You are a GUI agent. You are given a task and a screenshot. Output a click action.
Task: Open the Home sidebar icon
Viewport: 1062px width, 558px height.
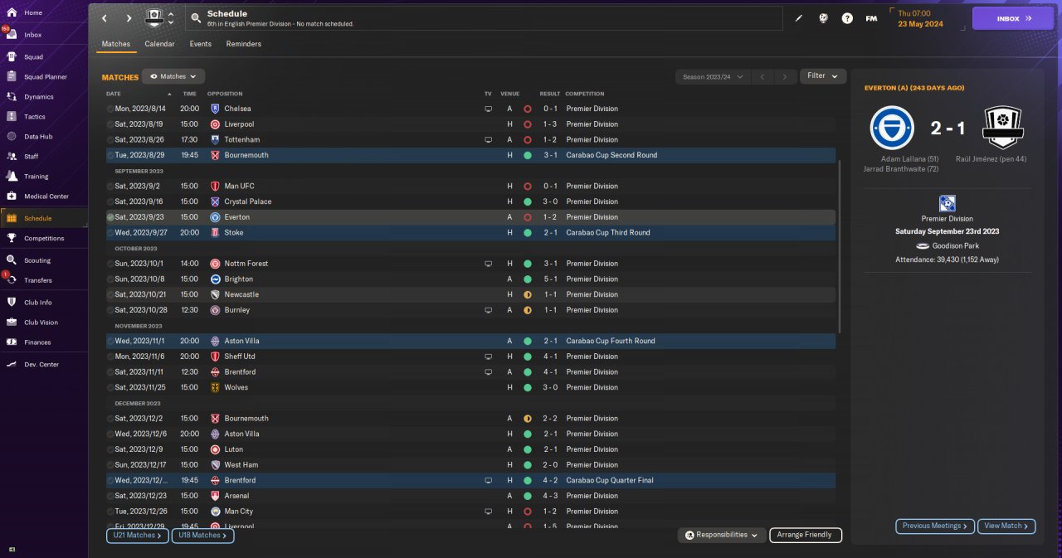12,13
